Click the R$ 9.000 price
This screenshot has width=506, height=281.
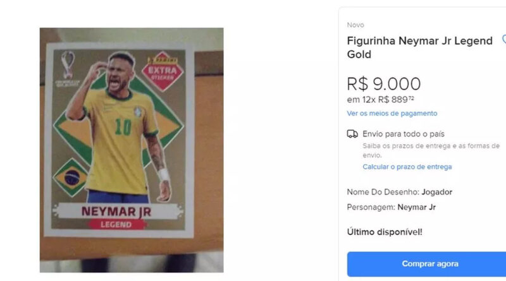(x=383, y=83)
